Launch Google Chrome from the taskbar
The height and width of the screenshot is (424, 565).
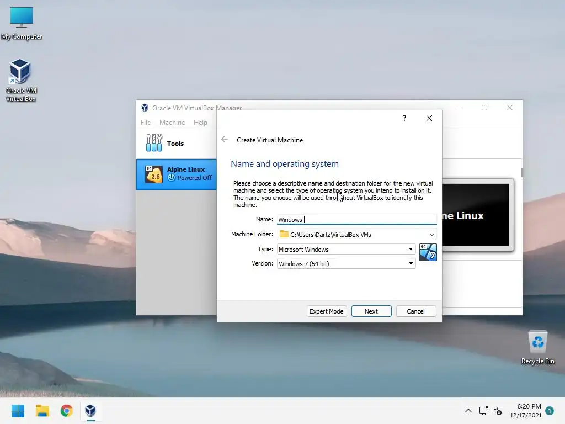[x=66, y=411]
